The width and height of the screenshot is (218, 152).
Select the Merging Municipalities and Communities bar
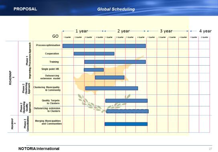126,124
